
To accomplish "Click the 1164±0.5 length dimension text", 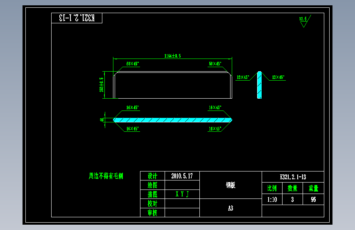I will tap(172, 56).
